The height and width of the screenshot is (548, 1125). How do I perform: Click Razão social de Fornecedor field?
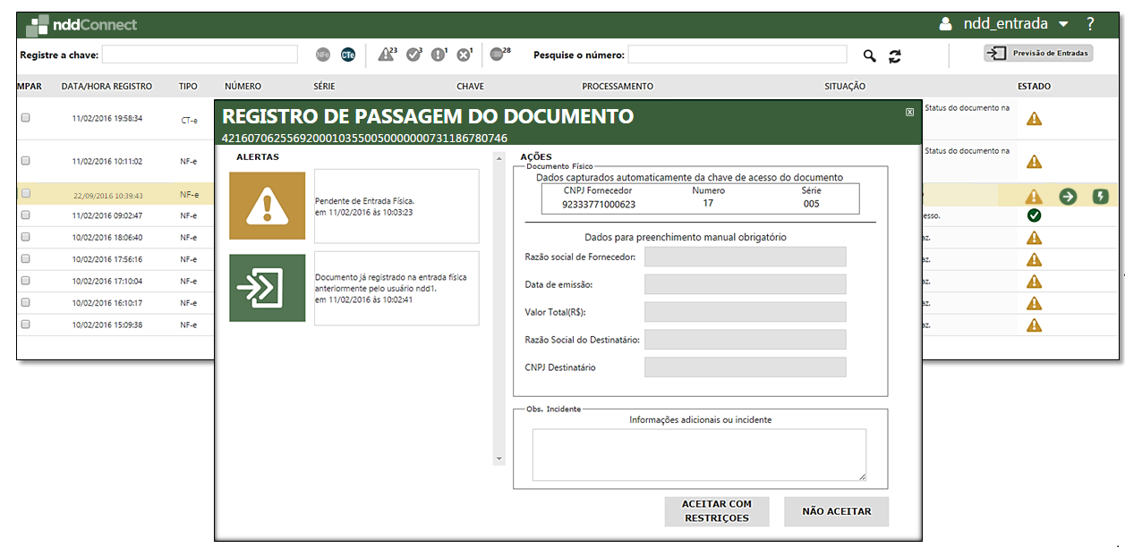coord(745,257)
